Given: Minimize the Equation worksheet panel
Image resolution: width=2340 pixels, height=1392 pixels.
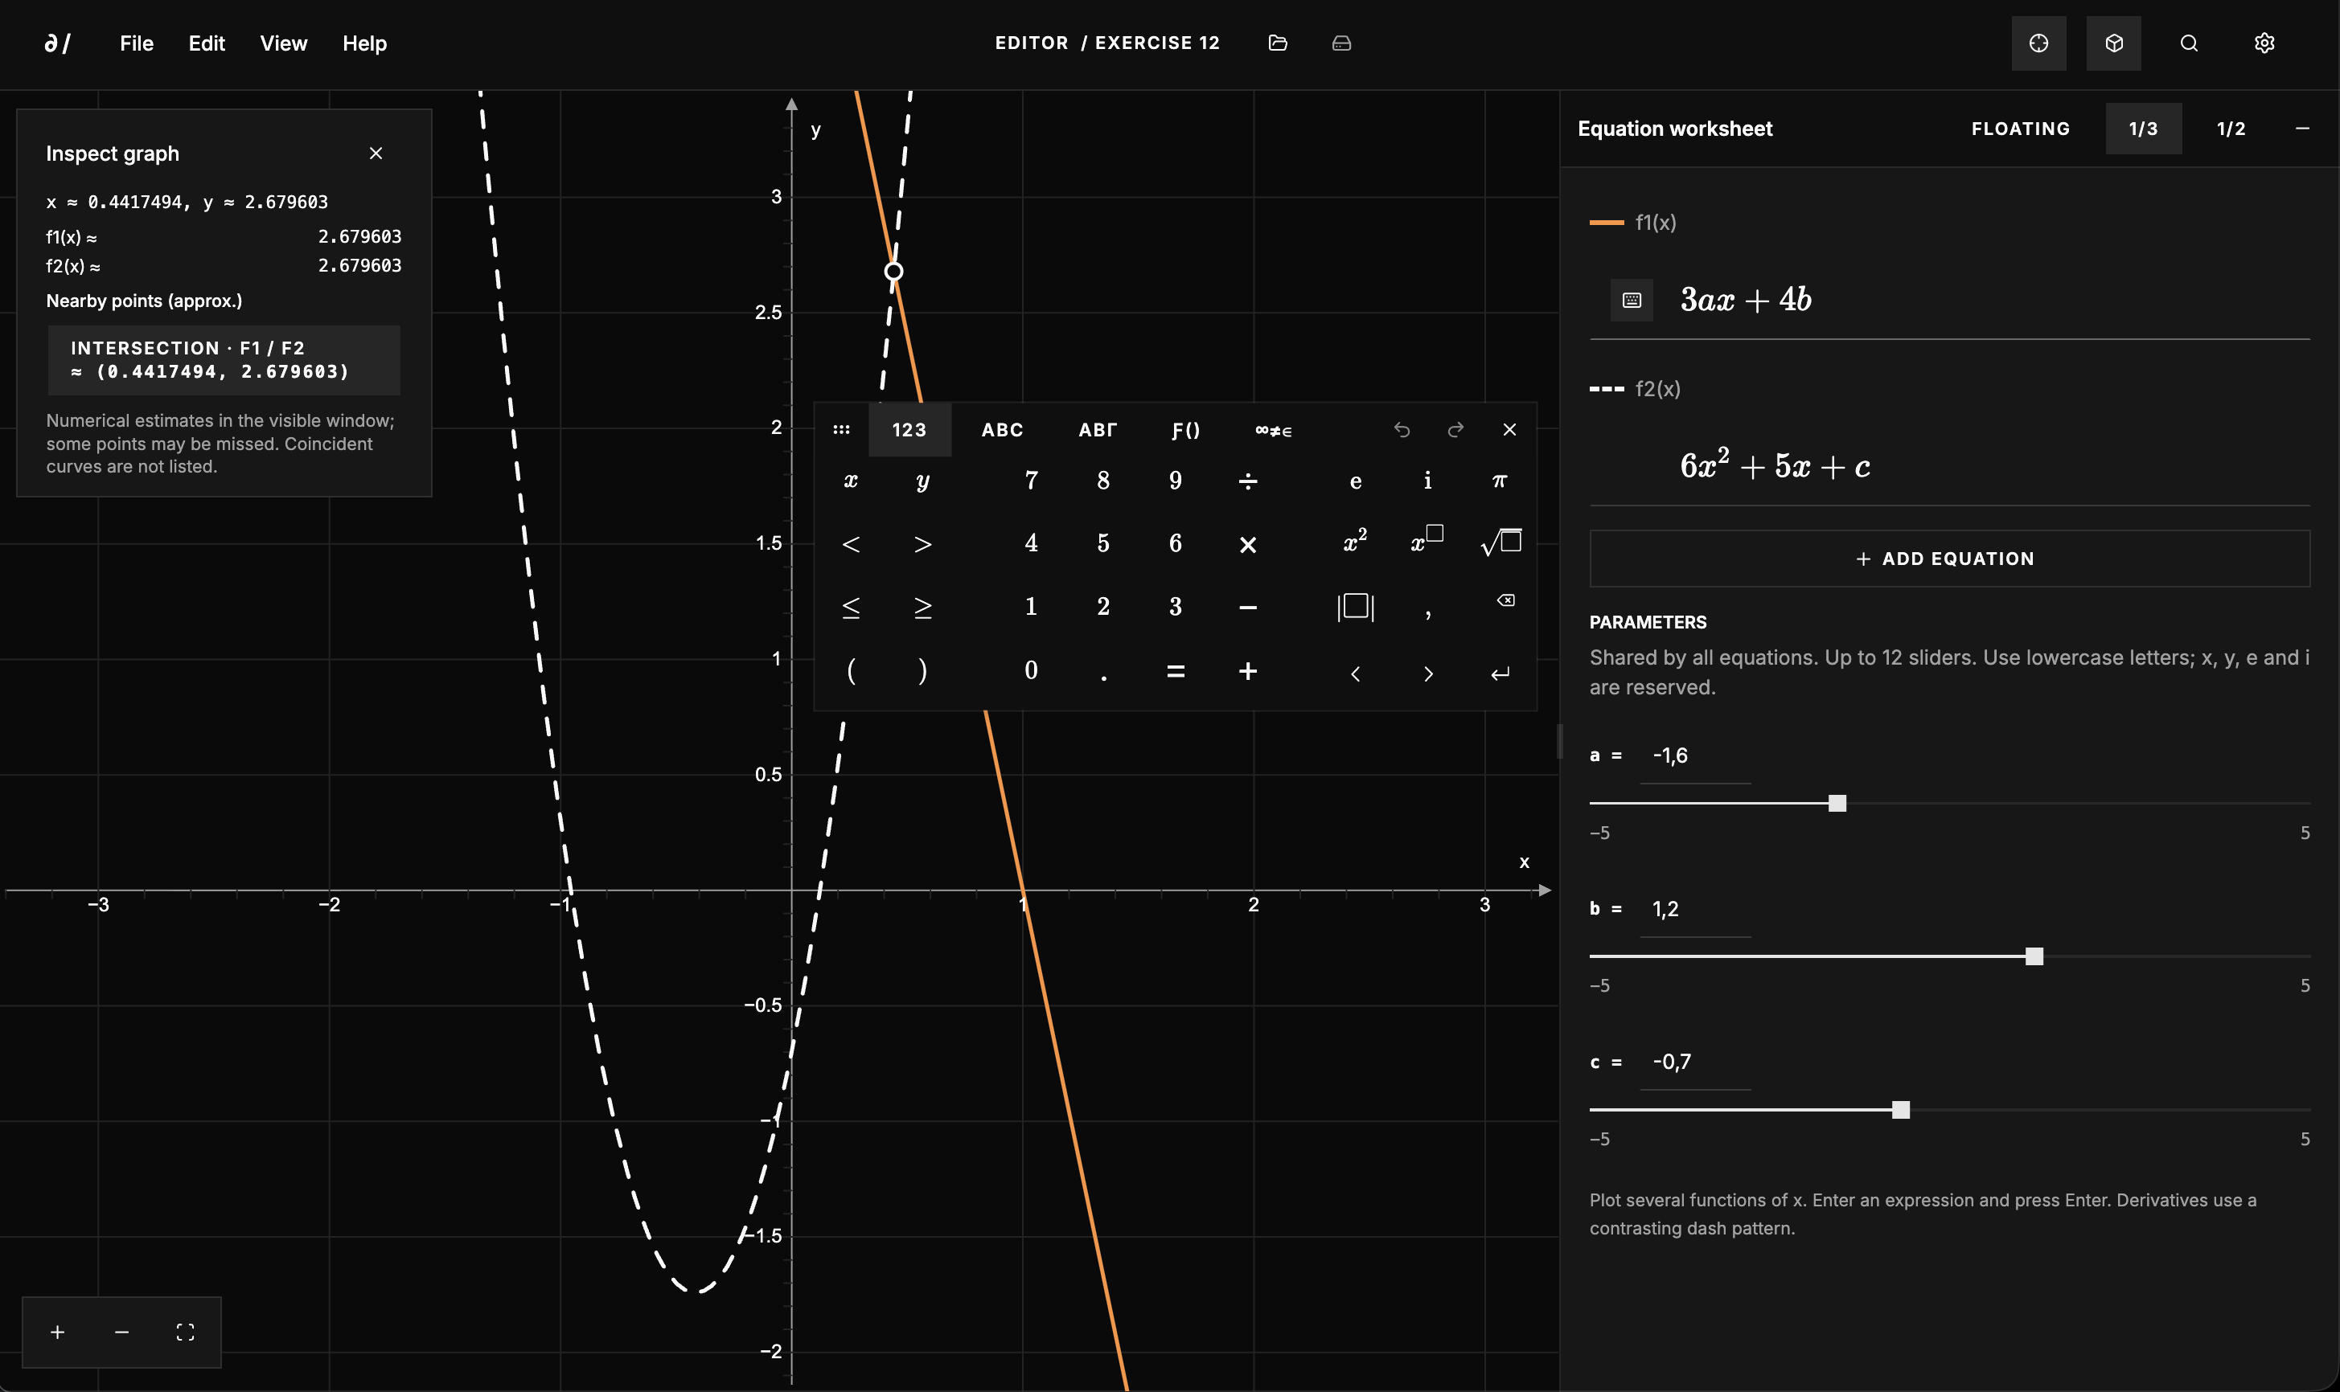Looking at the screenshot, I should (2302, 129).
